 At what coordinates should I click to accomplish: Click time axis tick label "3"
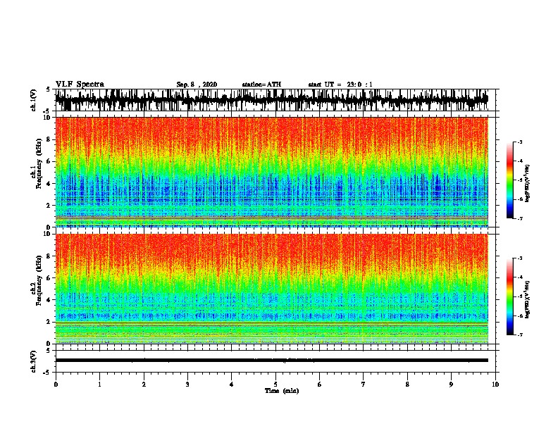(x=187, y=385)
